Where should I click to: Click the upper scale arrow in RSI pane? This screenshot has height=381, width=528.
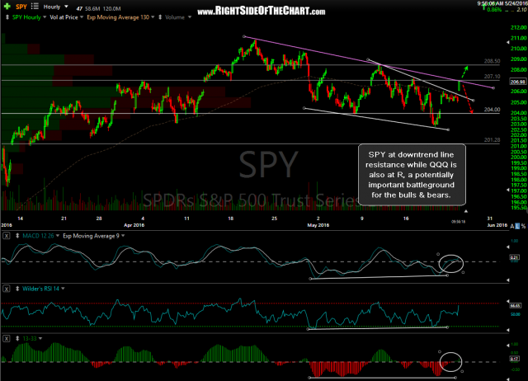pyautogui.click(x=508, y=300)
